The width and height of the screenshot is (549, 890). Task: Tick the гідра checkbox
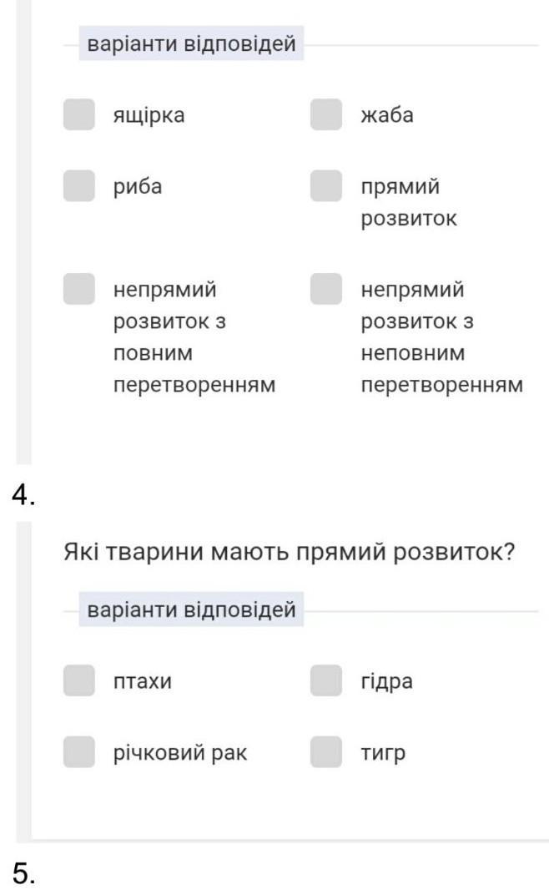[x=326, y=681]
